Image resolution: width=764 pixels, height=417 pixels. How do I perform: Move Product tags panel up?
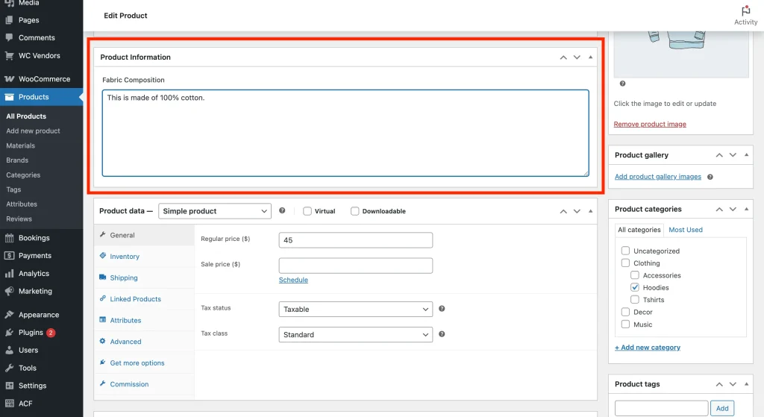(x=719, y=384)
